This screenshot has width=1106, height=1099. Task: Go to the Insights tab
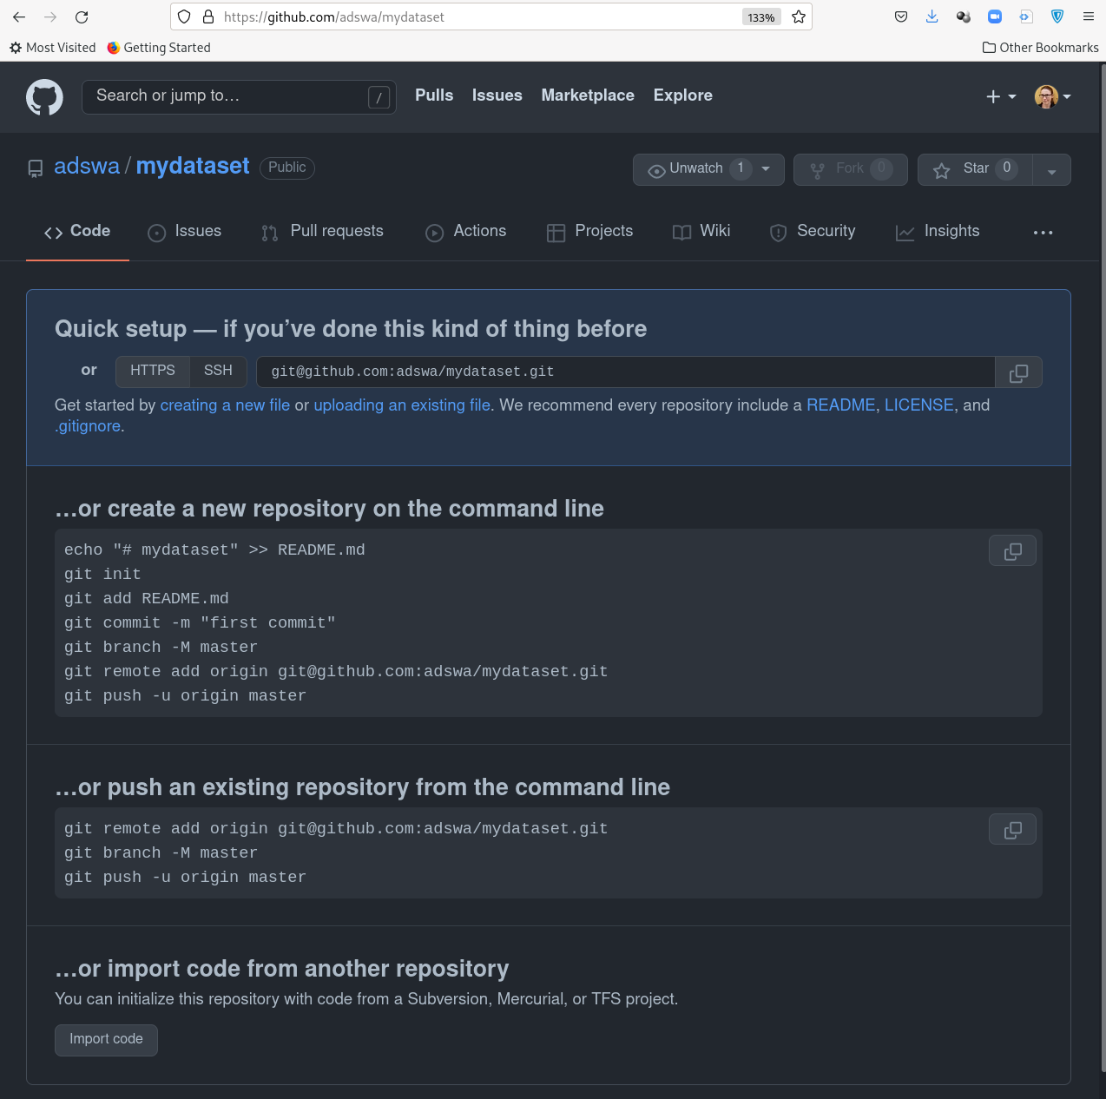coord(938,232)
